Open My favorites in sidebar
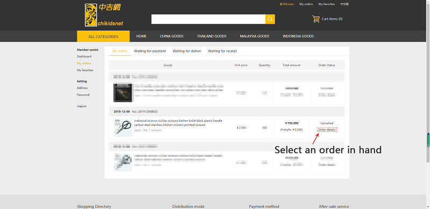 click(85, 70)
